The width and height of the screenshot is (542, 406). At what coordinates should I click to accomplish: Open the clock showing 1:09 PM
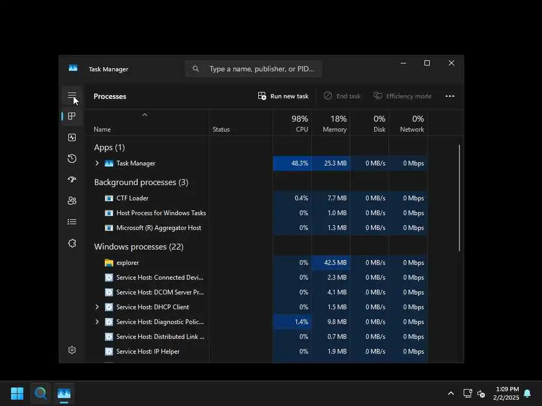pos(507,393)
